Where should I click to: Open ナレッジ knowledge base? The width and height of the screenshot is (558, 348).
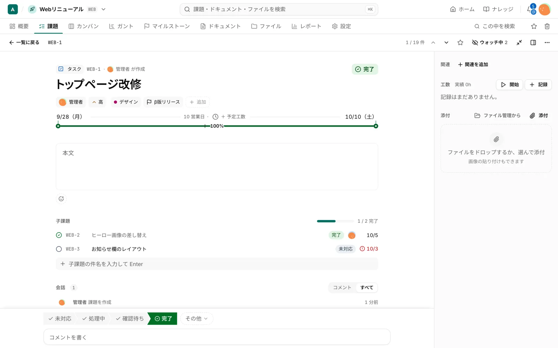click(x=498, y=9)
